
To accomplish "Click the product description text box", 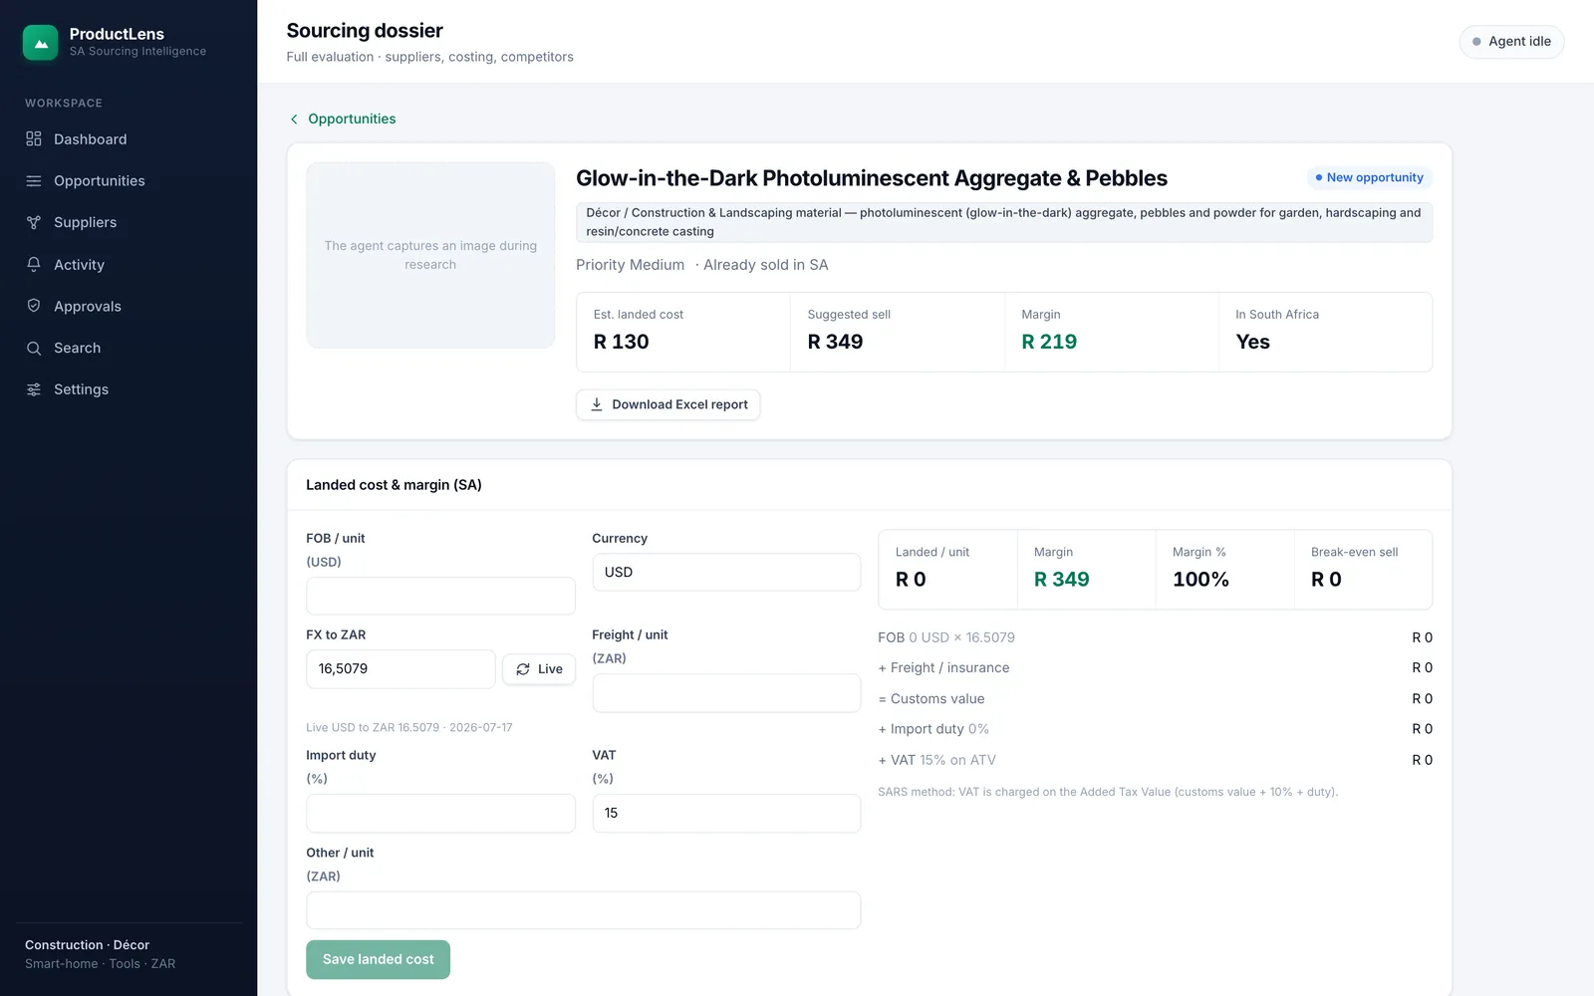I will (x=1004, y=222).
